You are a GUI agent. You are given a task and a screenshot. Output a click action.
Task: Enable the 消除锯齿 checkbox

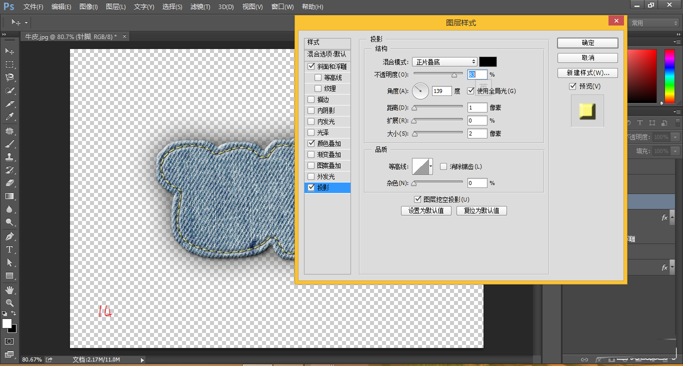443,166
